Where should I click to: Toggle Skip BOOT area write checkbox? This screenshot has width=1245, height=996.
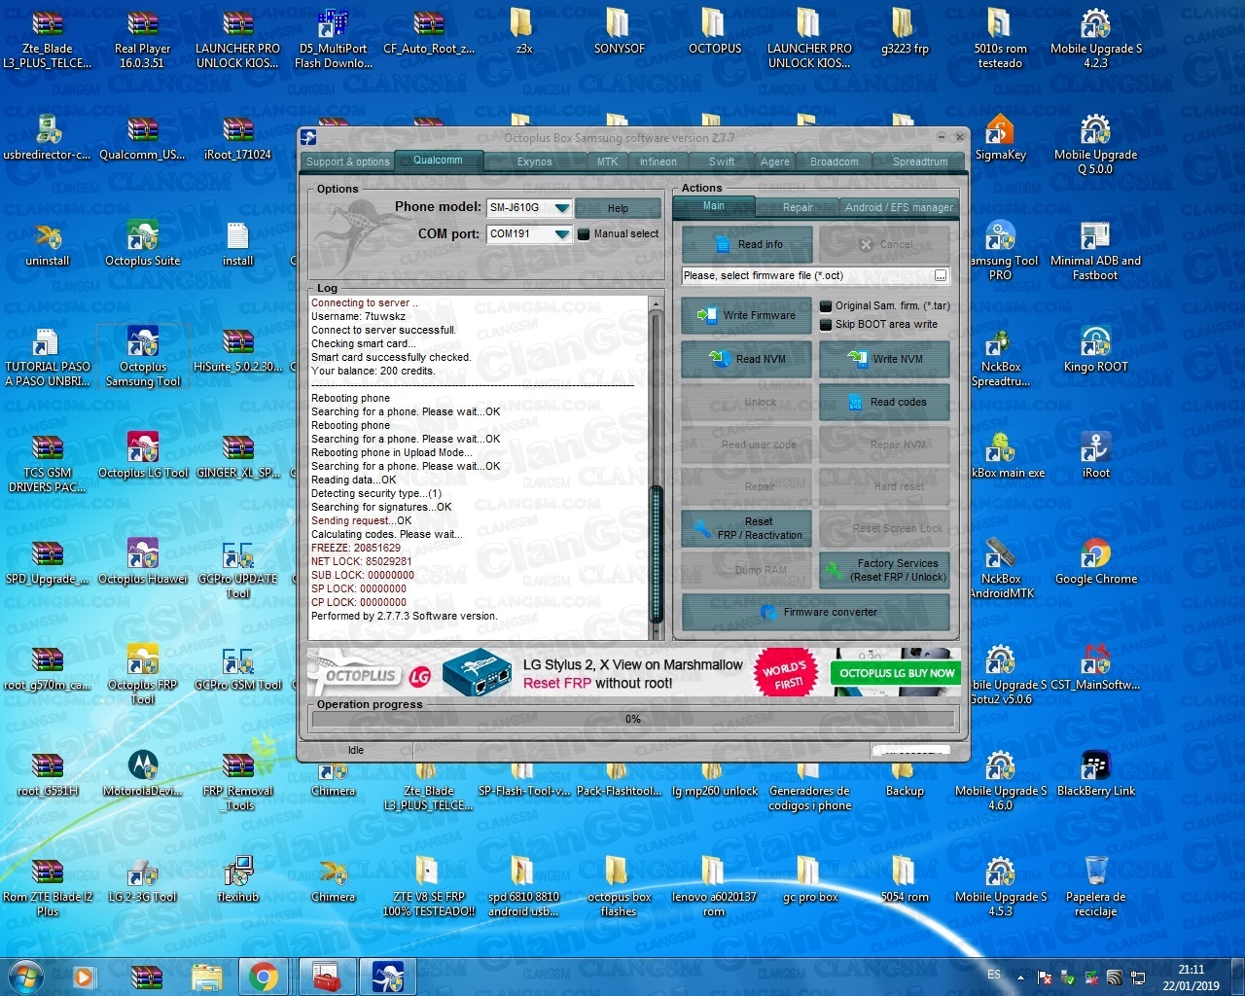(x=826, y=325)
